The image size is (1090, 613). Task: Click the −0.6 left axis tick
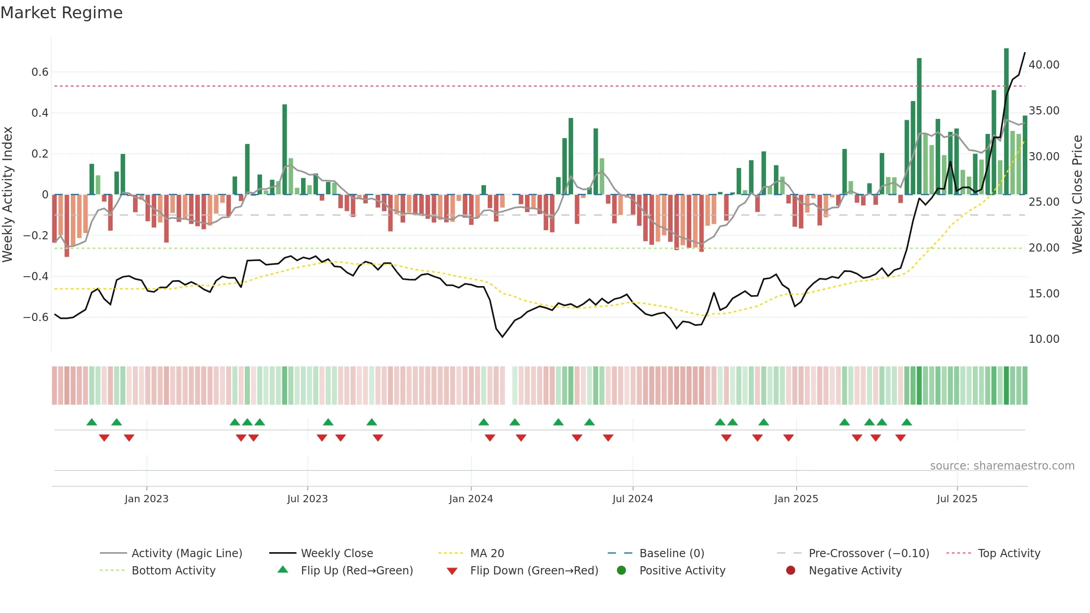(x=36, y=317)
